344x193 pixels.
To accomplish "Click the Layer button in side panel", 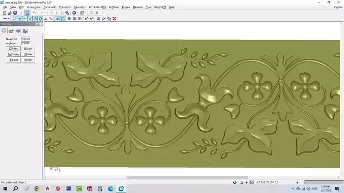I will point(14,60).
